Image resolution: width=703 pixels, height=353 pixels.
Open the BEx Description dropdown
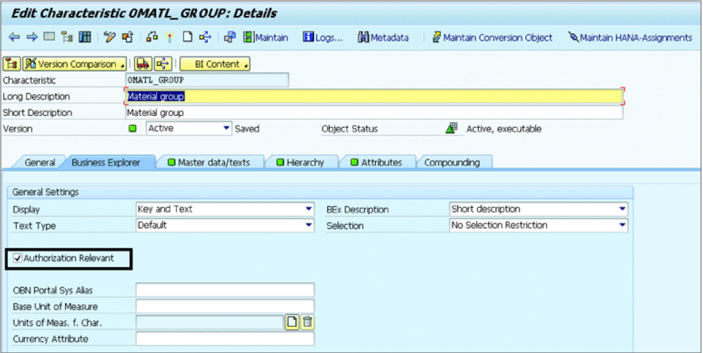pos(622,209)
